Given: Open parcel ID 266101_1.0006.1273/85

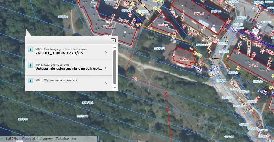Looking at the screenshot, I should (59, 53).
